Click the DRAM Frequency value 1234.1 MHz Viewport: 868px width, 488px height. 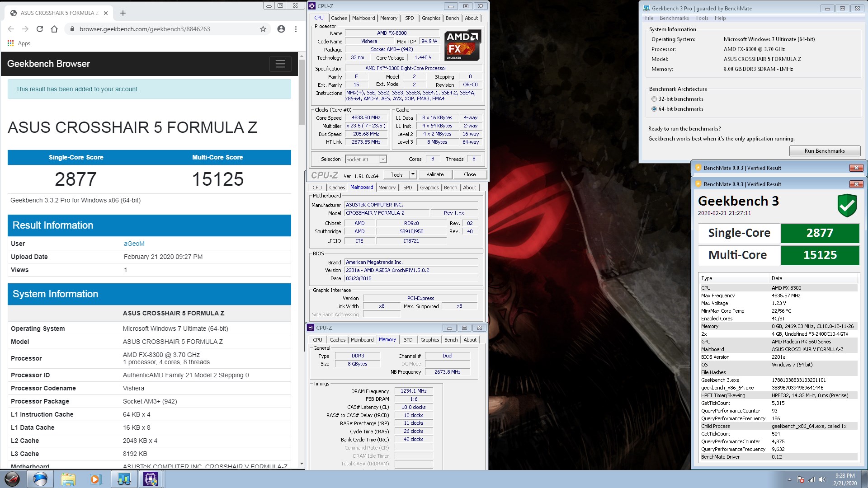point(414,391)
